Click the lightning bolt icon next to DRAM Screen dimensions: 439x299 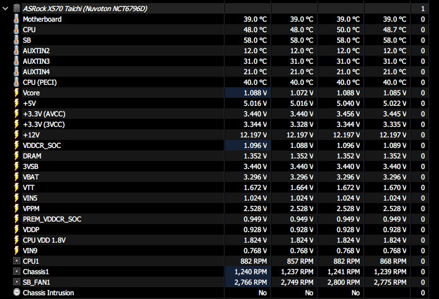click(17, 156)
